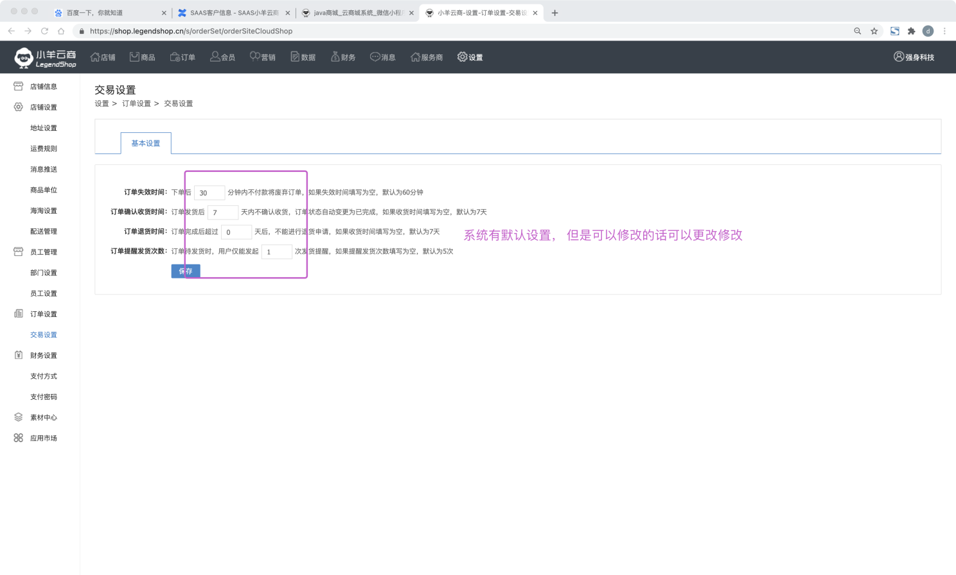Viewport: 956px width, 575px height.
Task: Bookmark this page with star icon
Action: (x=874, y=31)
